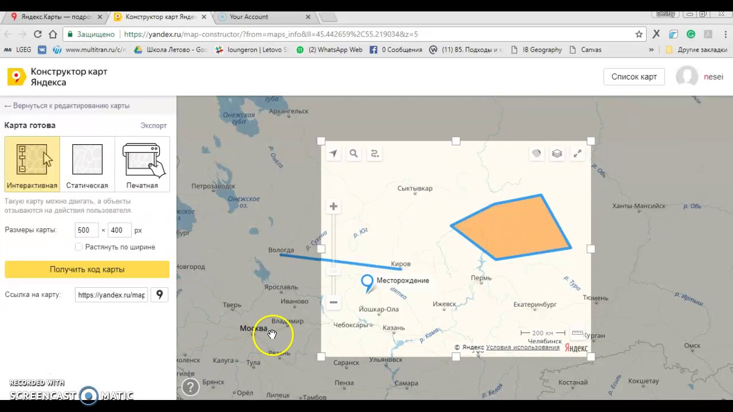Viewport: 733px width, 412px height.
Task: Bookmark this page with the star icon
Action: (639, 34)
